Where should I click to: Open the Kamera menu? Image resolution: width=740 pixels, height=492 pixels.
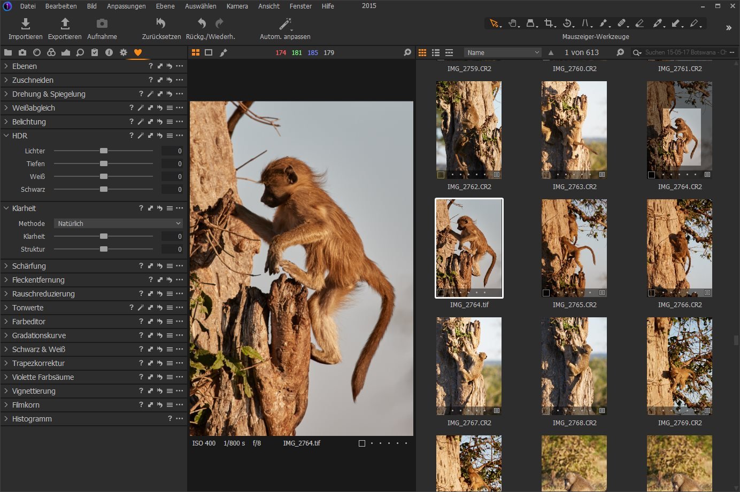237,6
